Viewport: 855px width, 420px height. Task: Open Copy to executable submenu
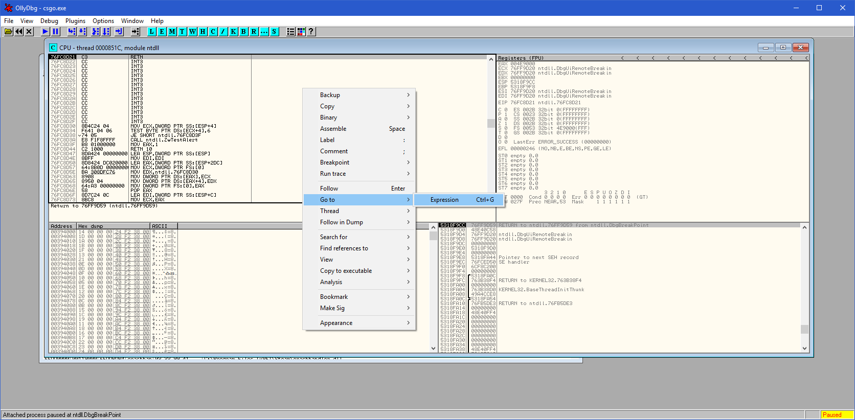[x=359, y=271]
